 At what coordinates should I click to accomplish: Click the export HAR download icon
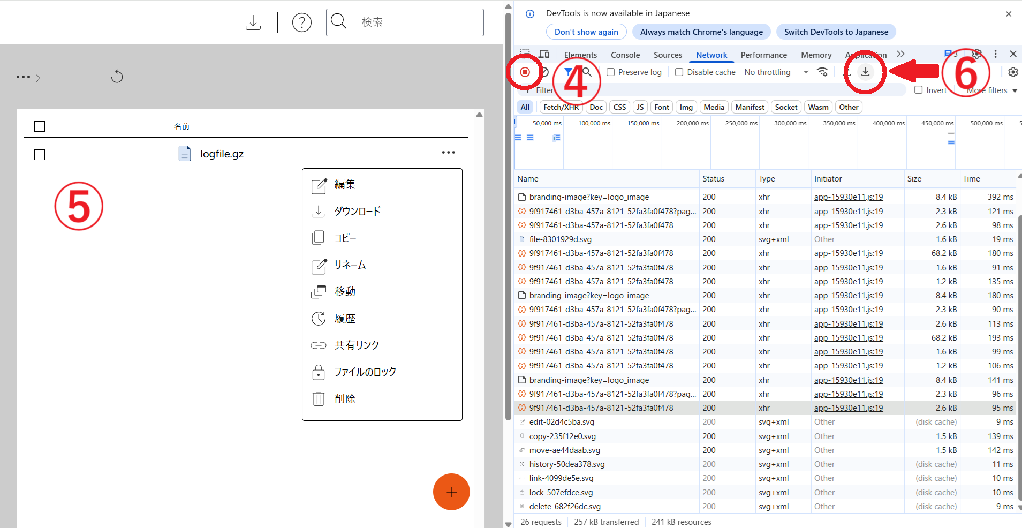[865, 72]
